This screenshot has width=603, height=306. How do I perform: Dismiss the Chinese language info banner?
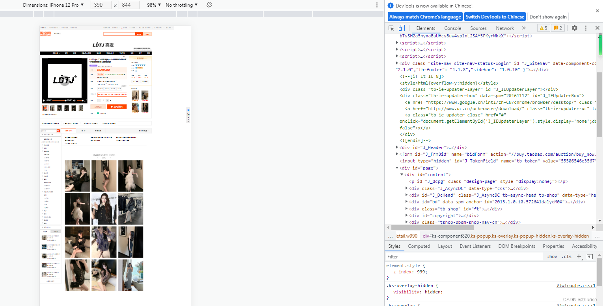click(x=597, y=11)
